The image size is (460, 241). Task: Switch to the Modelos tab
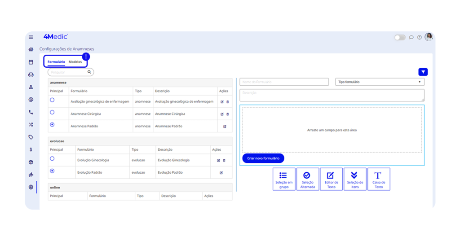[x=75, y=62]
